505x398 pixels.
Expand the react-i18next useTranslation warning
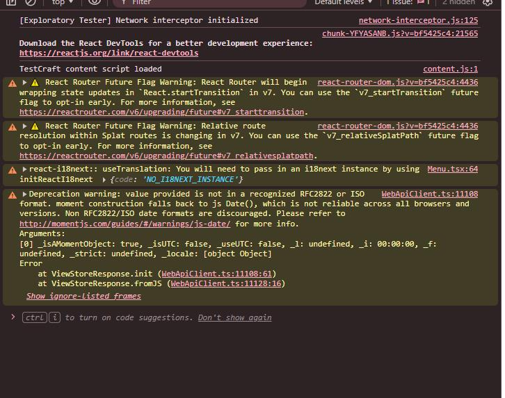25,169
